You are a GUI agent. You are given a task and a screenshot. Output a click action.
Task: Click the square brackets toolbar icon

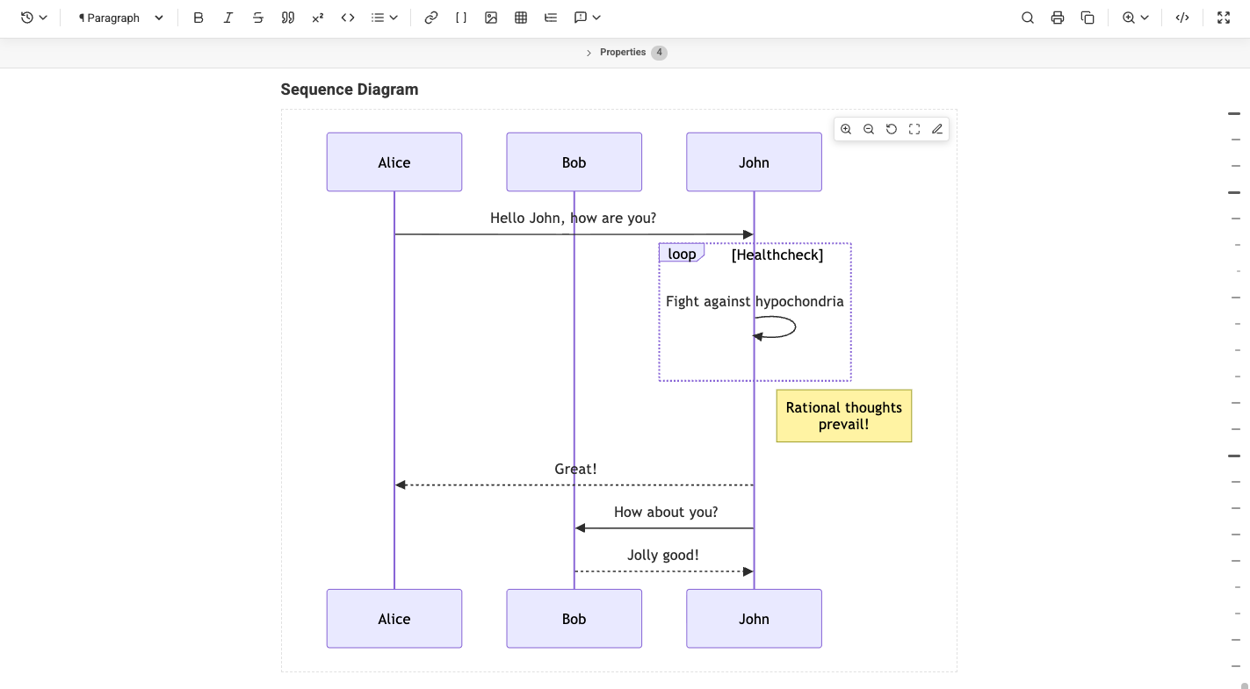(461, 18)
